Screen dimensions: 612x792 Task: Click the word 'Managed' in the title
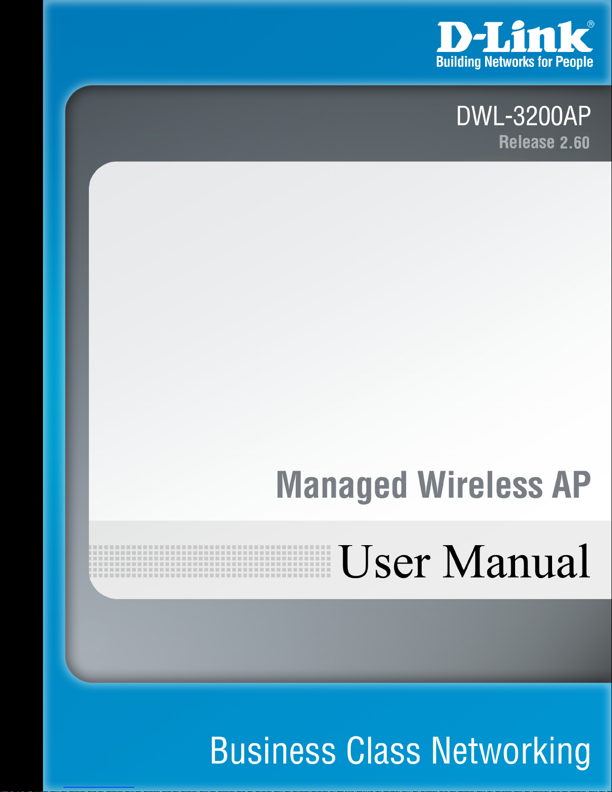(x=342, y=486)
